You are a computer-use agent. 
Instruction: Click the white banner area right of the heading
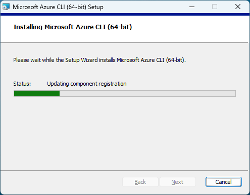[188, 29]
